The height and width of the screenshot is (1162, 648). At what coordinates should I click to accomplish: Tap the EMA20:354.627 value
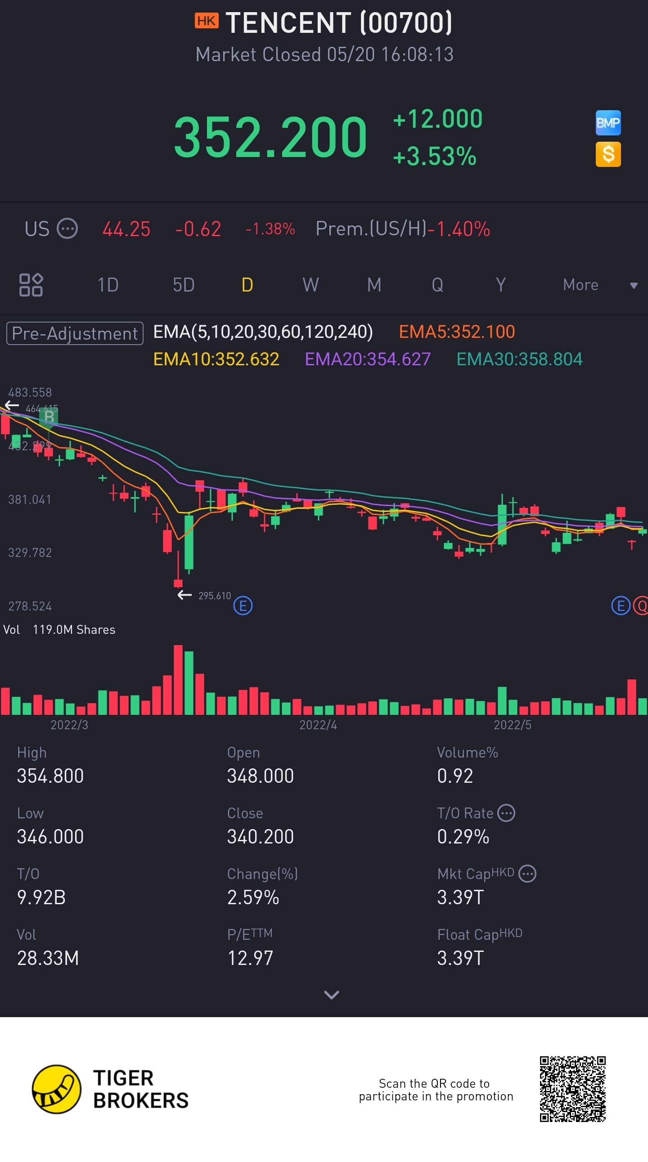tap(368, 359)
